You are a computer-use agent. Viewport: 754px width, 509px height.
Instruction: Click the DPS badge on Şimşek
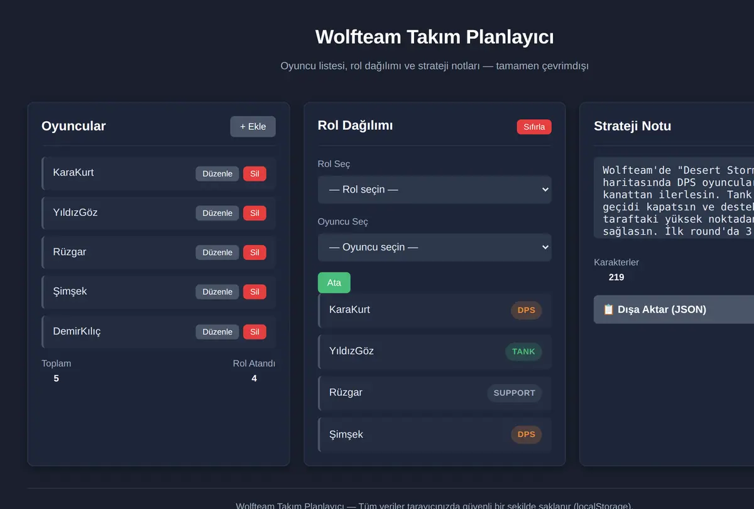coord(527,434)
